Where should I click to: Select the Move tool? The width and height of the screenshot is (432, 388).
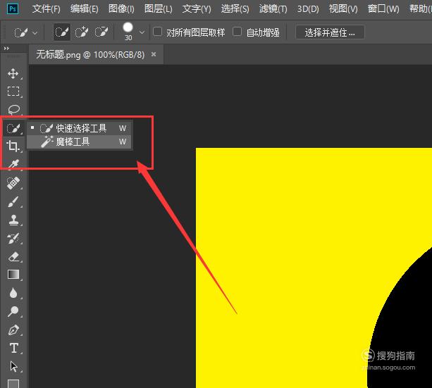(x=13, y=73)
